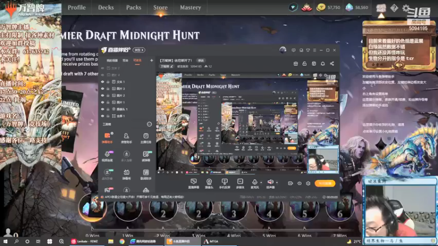Click the shield wildcard icon in Arena header

[x=293, y=8]
